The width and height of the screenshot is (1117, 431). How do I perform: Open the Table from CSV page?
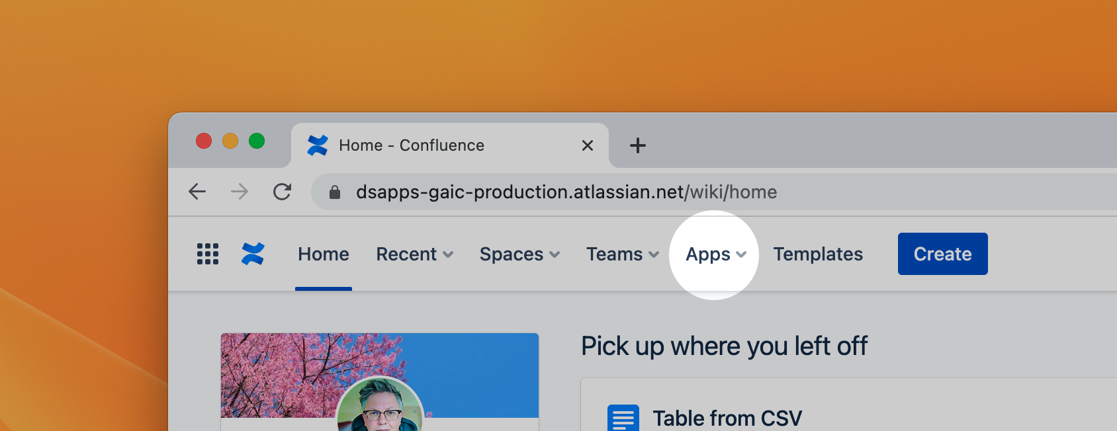click(x=727, y=418)
